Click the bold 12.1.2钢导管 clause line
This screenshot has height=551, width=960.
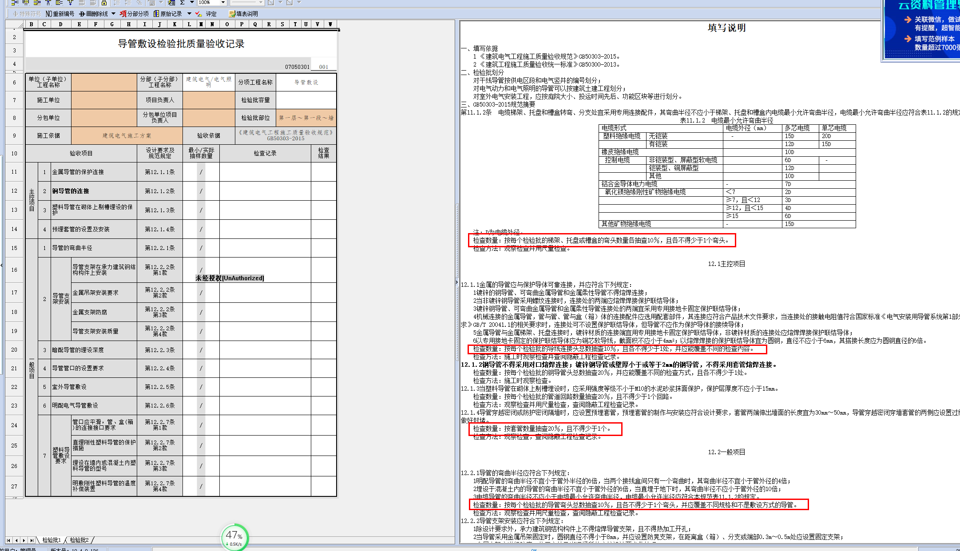pos(619,365)
